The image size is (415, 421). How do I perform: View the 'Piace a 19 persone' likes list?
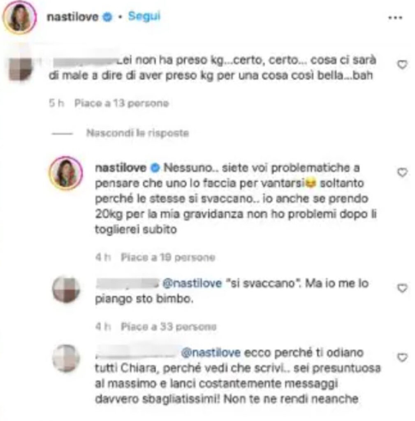[168, 257]
